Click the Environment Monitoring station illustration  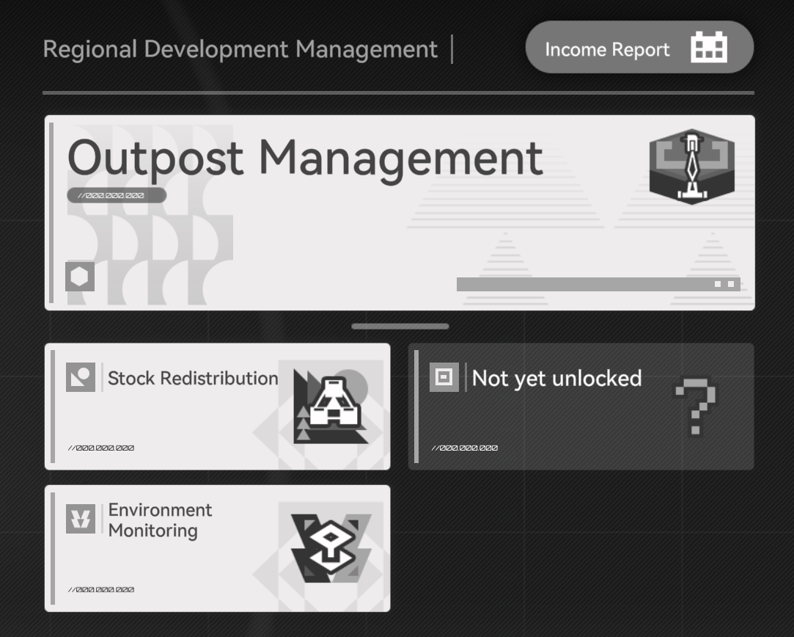click(331, 547)
